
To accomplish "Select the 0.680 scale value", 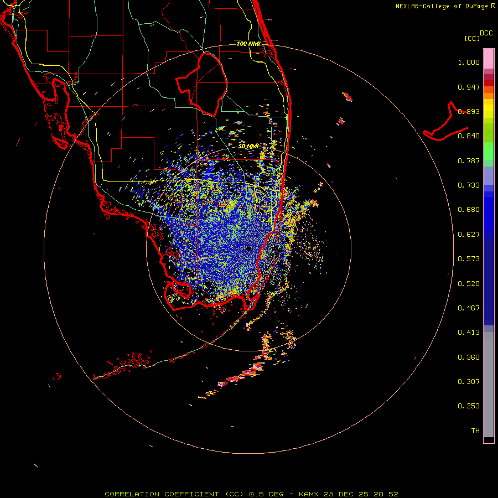I will [469, 210].
